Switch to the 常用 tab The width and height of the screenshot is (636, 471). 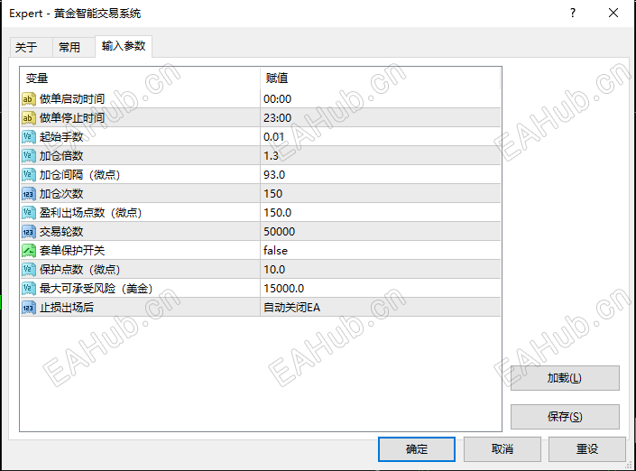pyautogui.click(x=73, y=48)
